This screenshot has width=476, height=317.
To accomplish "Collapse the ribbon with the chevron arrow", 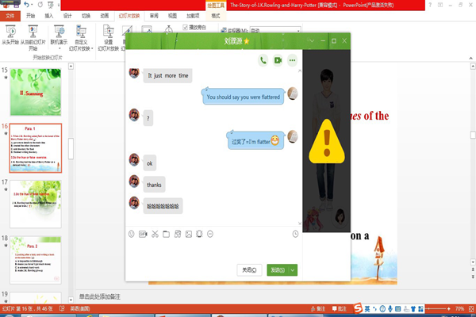I will coord(470,58).
